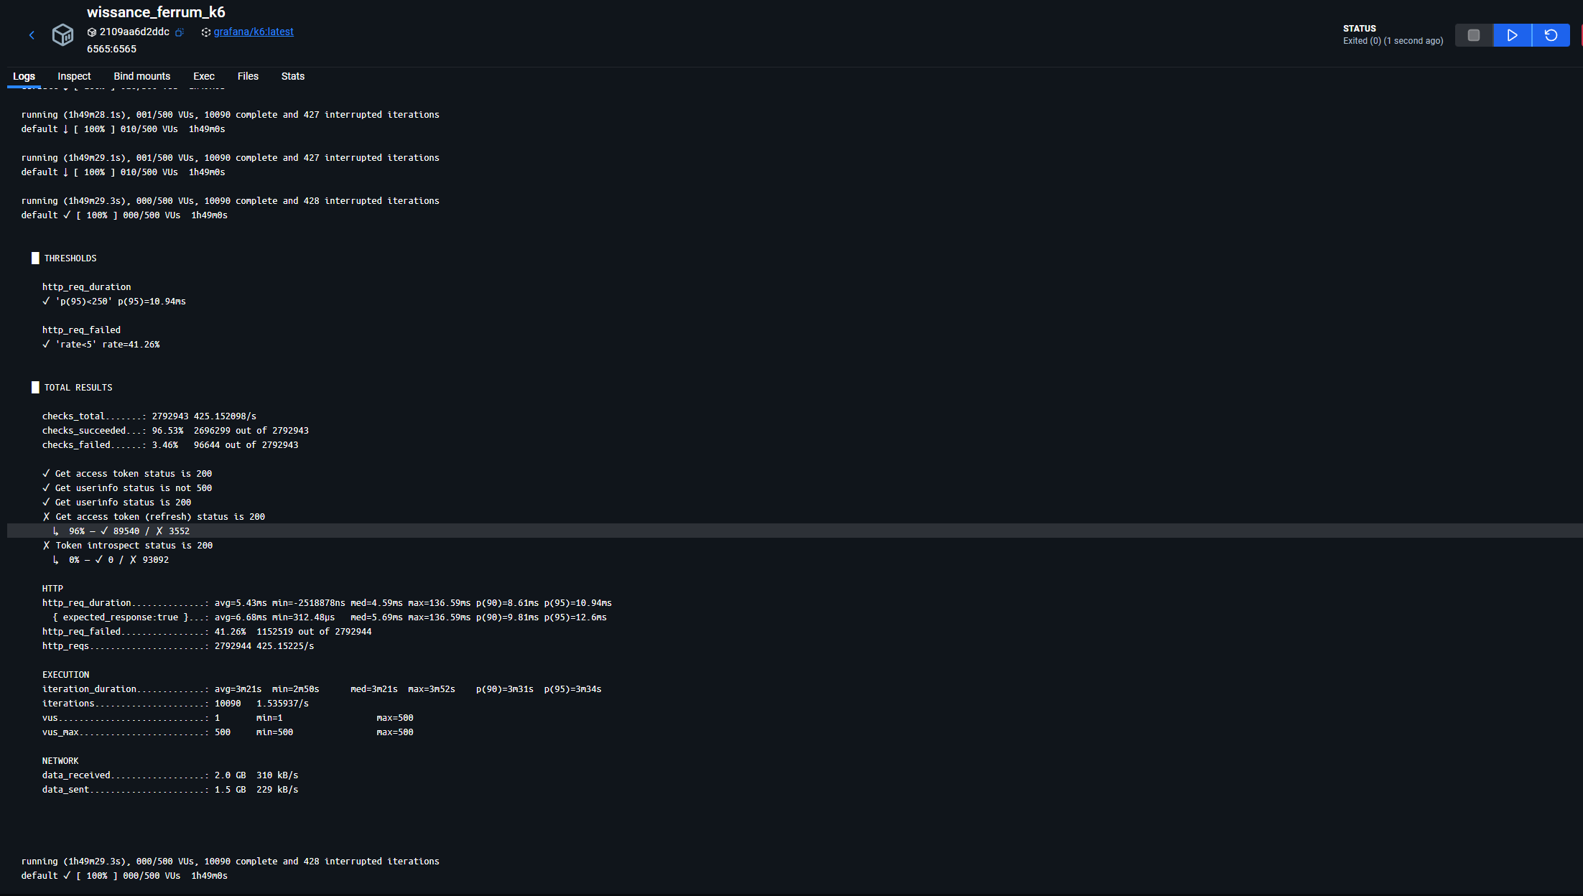Open the grafana/k6:latest image link

coord(254,32)
